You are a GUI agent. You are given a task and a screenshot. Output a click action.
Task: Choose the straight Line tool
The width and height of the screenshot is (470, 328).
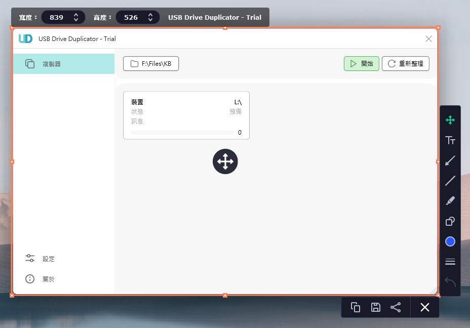pyautogui.click(x=450, y=181)
